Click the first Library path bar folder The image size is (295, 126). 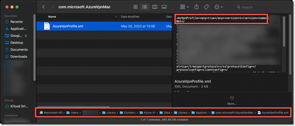(x=109, y=113)
